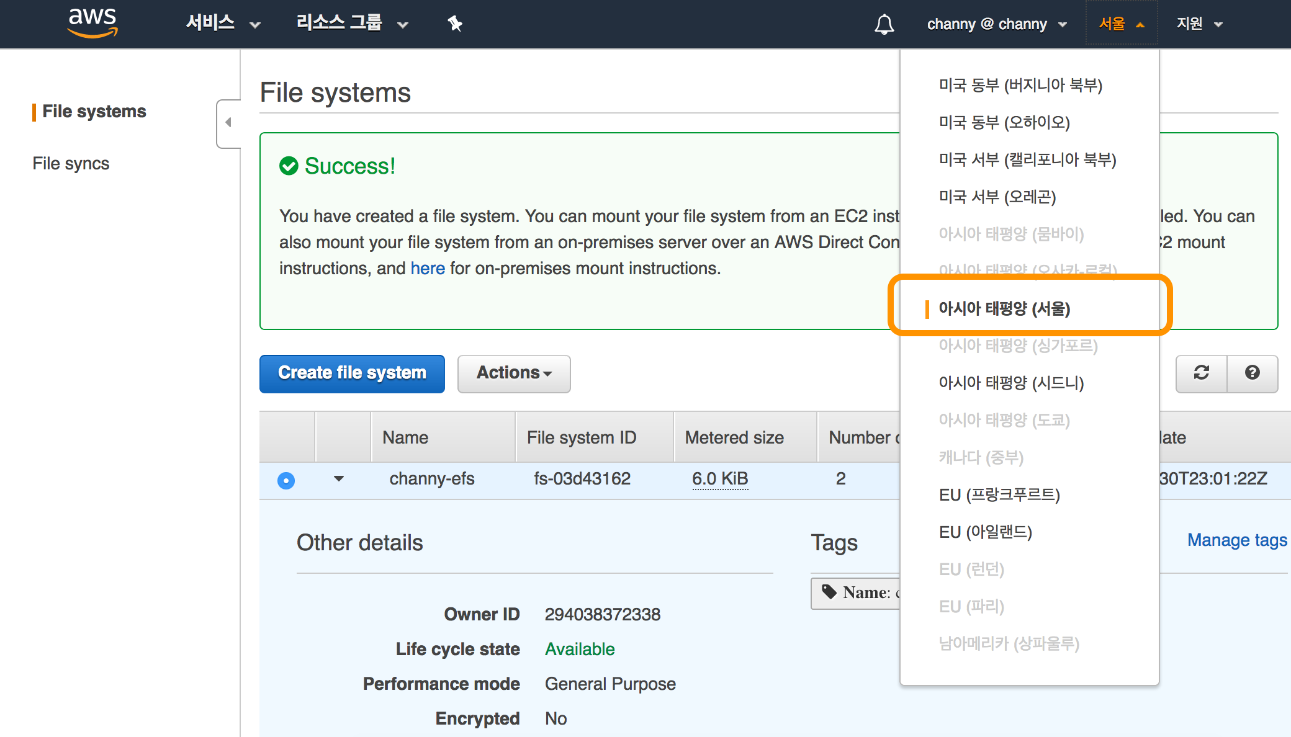Open the 서비스 services dropdown
The image size is (1291, 737).
tap(223, 24)
